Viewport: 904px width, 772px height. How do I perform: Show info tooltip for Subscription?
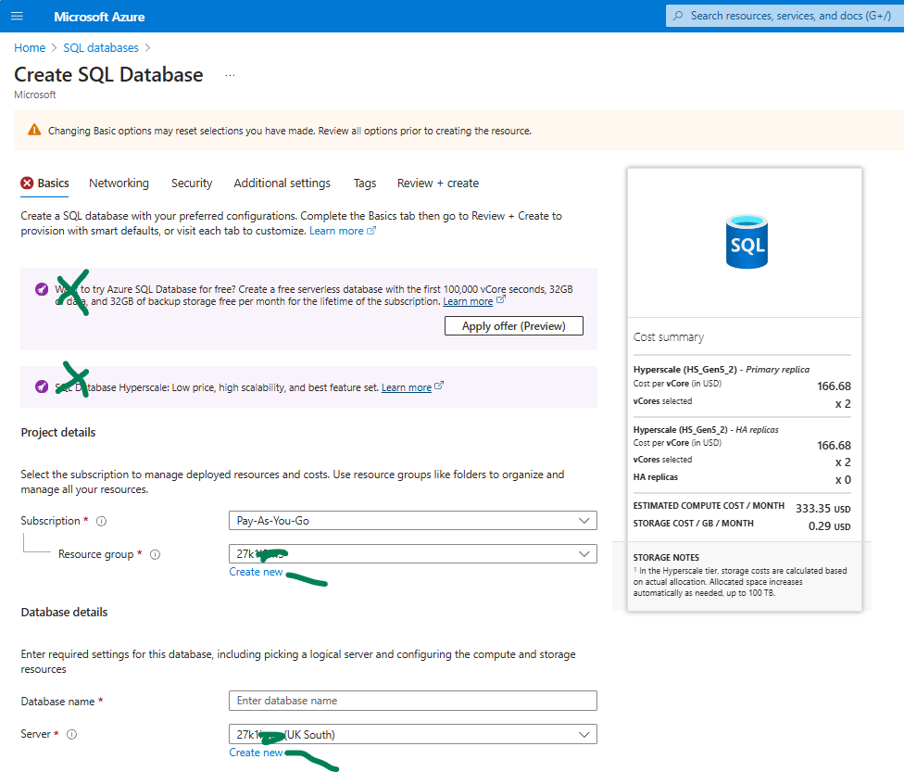(x=102, y=521)
